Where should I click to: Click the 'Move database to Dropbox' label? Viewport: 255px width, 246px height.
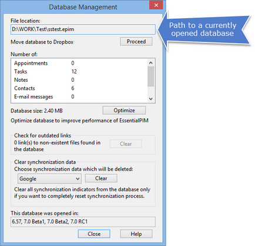coord(42,42)
